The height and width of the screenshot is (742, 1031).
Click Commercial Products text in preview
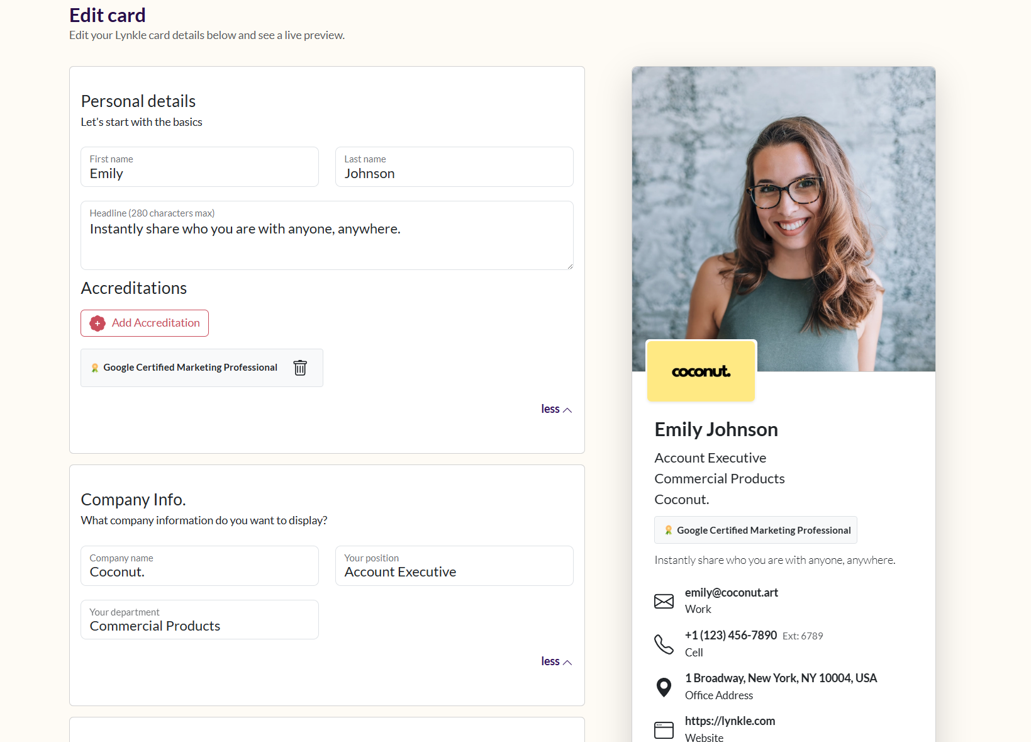(x=720, y=479)
